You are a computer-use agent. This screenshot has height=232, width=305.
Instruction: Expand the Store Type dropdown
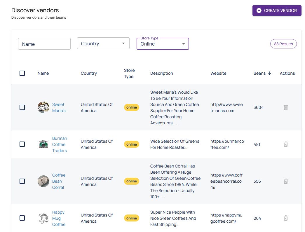click(x=163, y=44)
